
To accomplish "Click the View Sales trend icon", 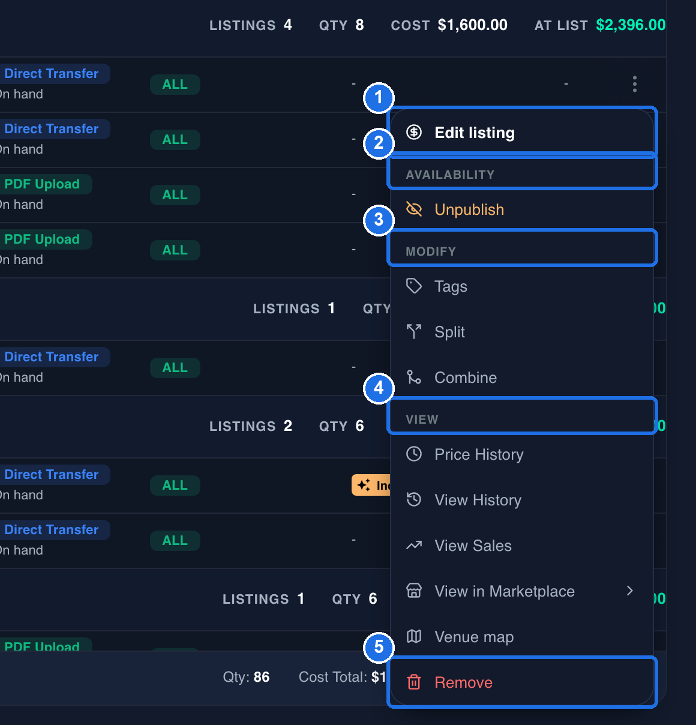I will coord(414,545).
